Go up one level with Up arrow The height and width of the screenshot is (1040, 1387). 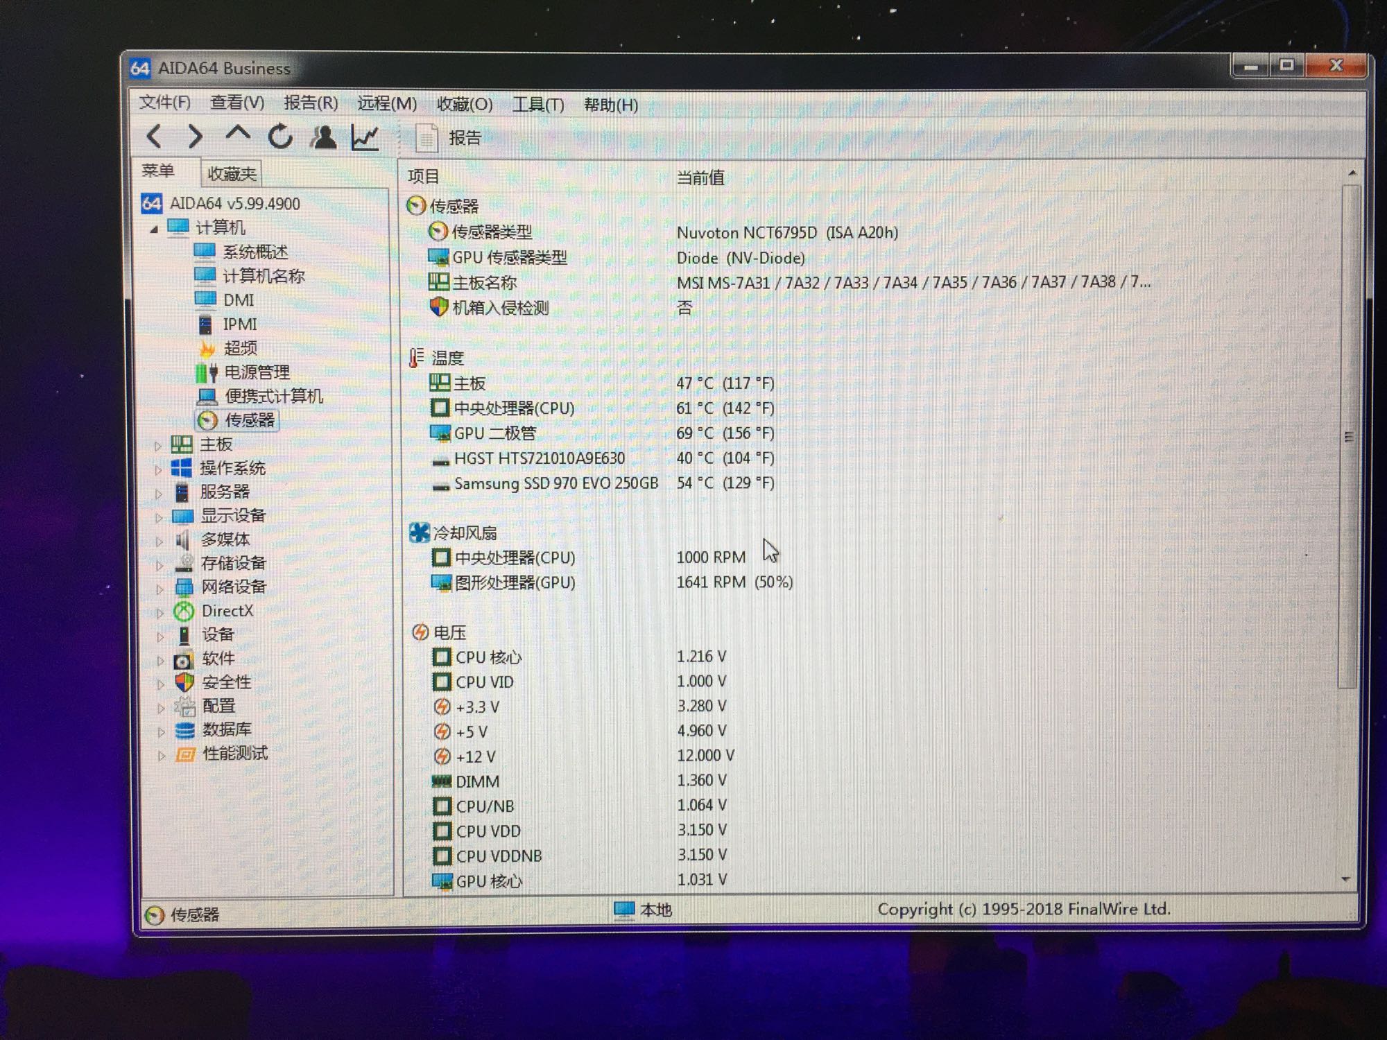(238, 133)
